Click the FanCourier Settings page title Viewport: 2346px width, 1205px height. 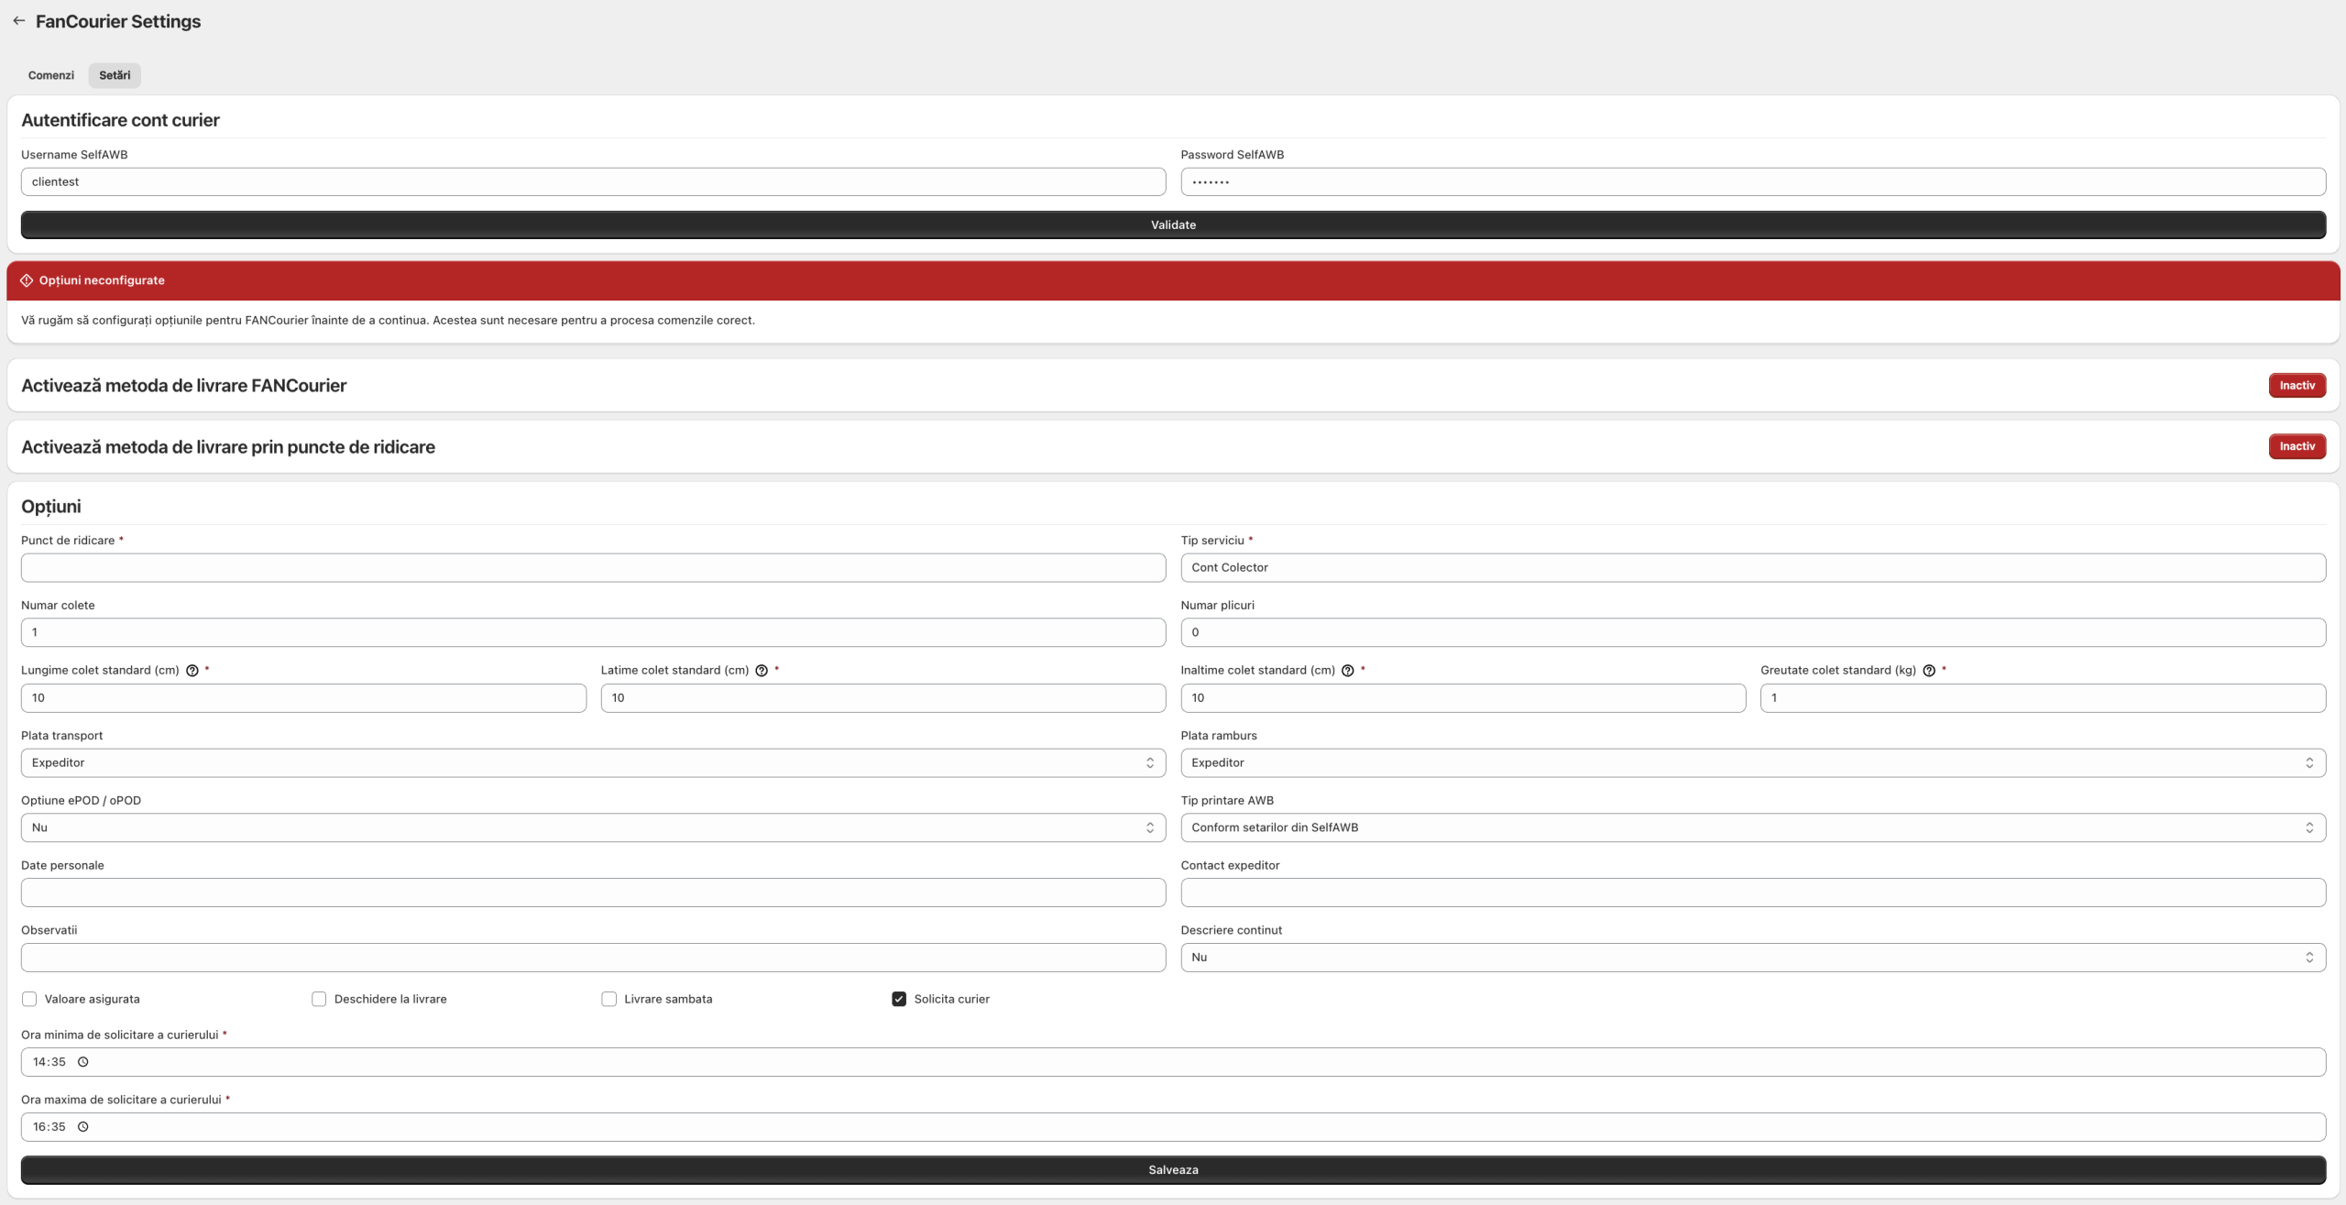click(118, 22)
